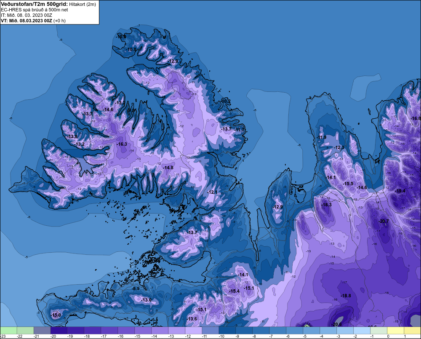421x339 pixels.
Task: Click the legend swatch between -16 and -15
Action: (126, 331)
